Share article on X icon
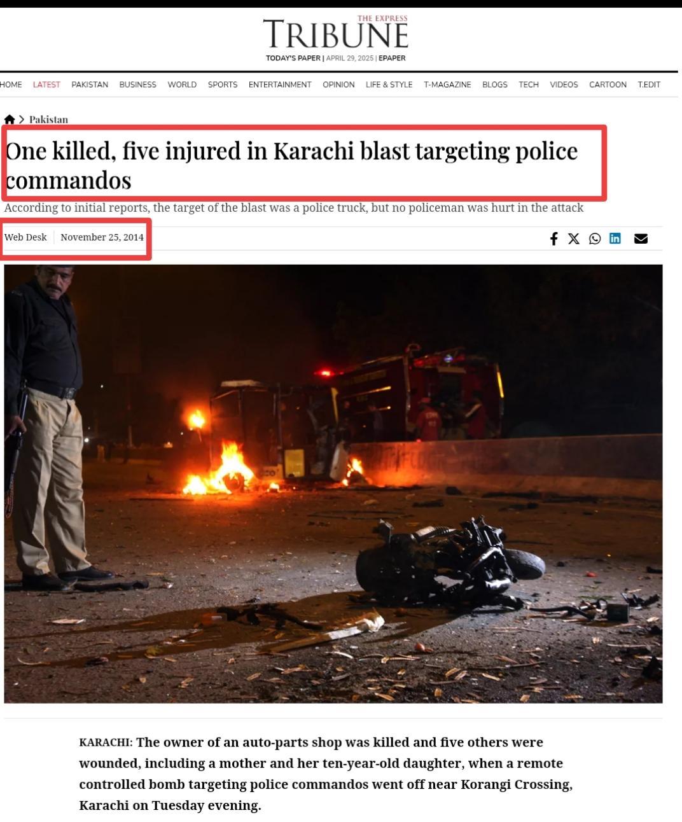The image size is (682, 822). 574,239
